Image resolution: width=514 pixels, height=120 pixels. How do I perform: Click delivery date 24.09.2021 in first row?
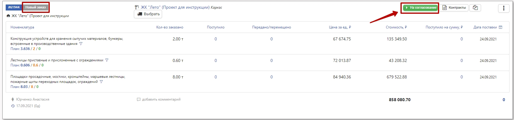click(488, 39)
